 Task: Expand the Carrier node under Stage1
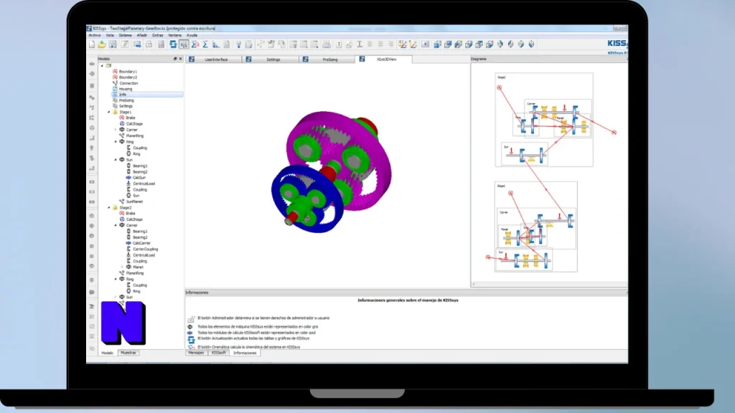pos(116,130)
